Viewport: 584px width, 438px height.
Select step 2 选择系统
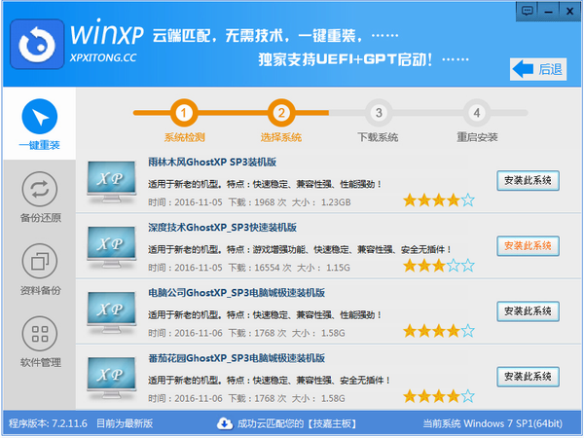tap(281, 113)
